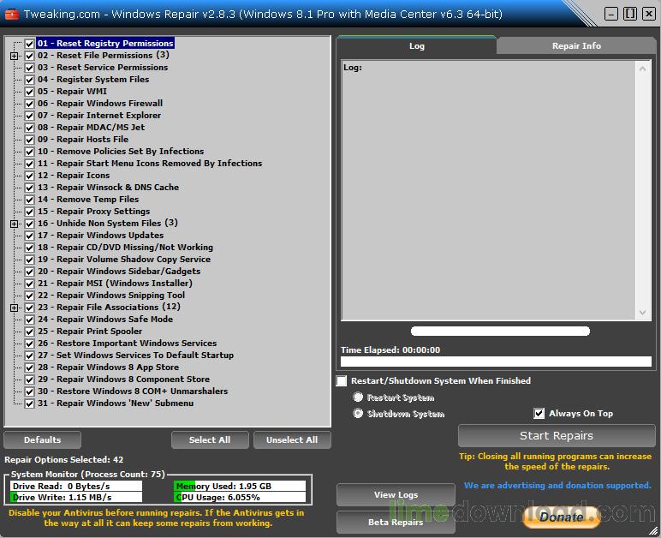
Task: Click the Tweaking.com toolbox icon in title bar
Action: tap(11, 14)
